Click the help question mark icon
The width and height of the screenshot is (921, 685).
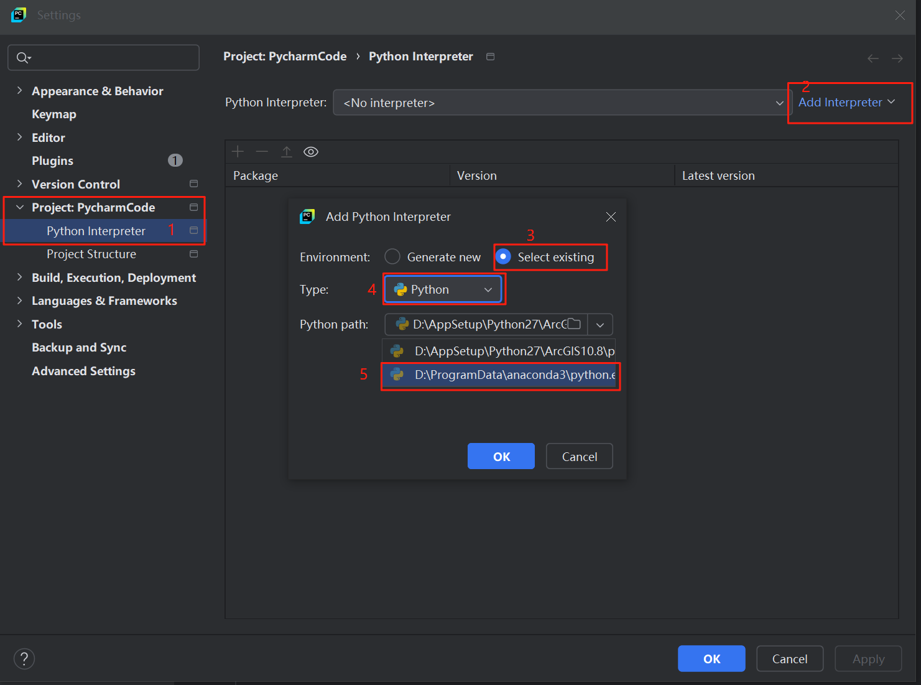(24, 659)
